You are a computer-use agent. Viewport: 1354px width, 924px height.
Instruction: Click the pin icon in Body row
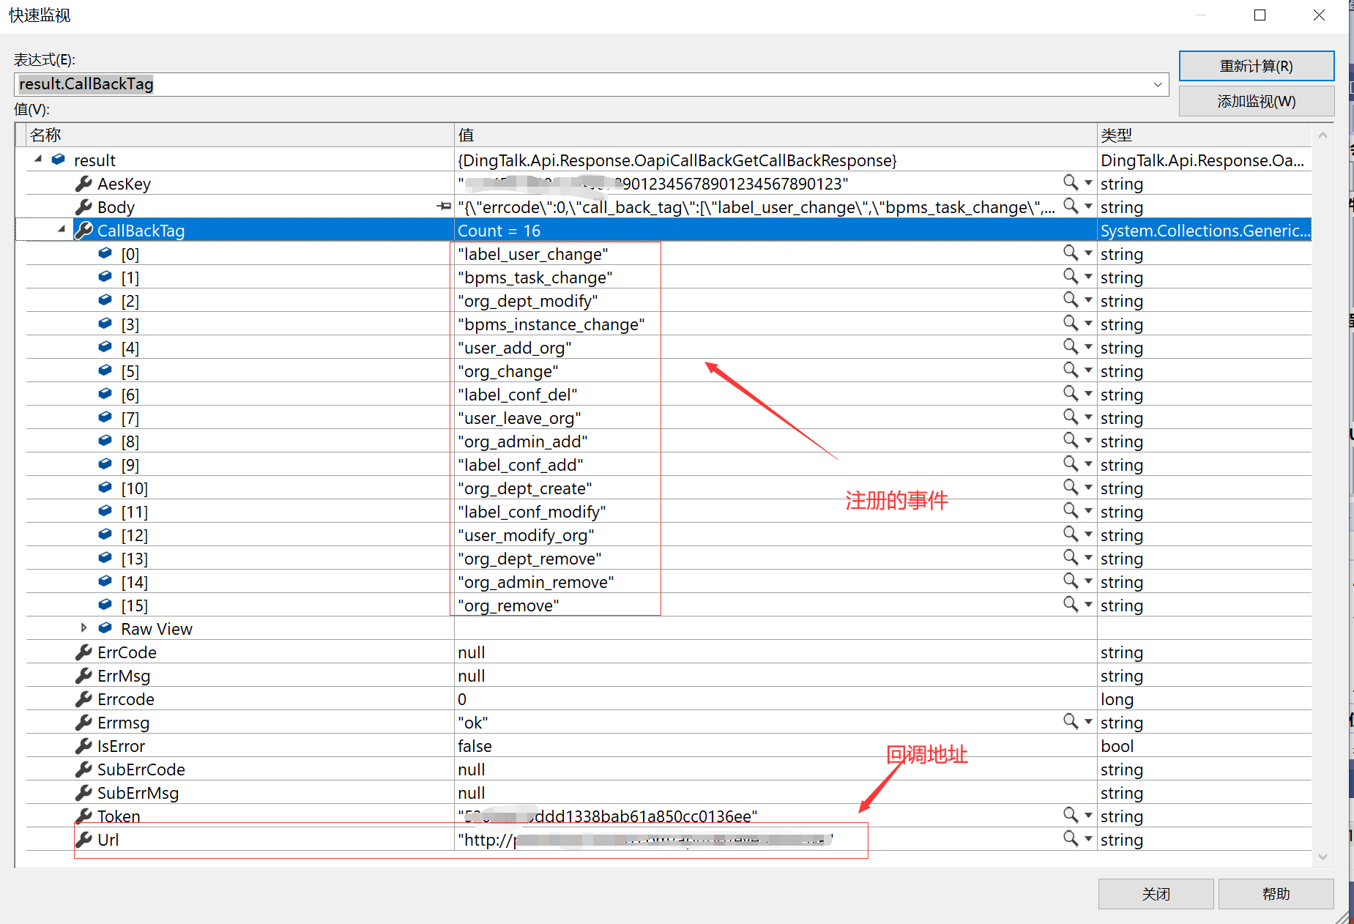click(x=444, y=206)
